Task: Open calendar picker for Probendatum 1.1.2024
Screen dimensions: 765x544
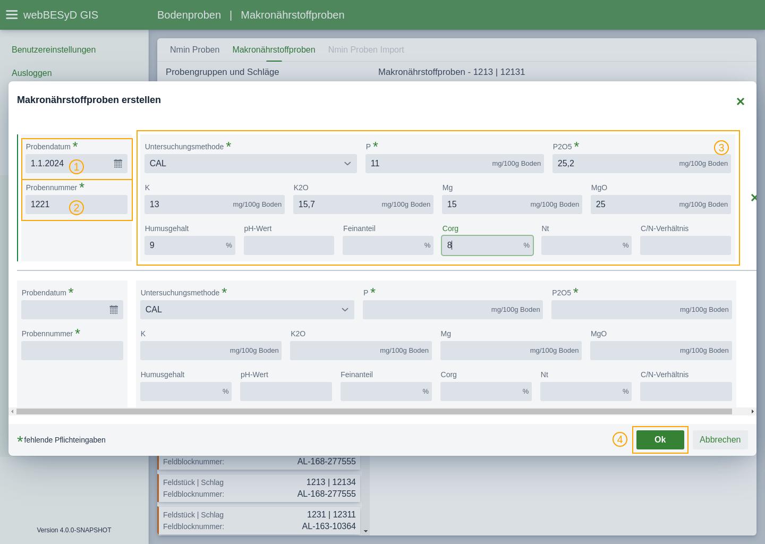Action: [118, 164]
